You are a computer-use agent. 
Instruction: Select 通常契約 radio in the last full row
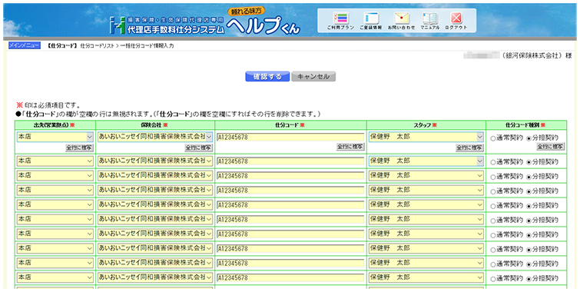(493, 279)
